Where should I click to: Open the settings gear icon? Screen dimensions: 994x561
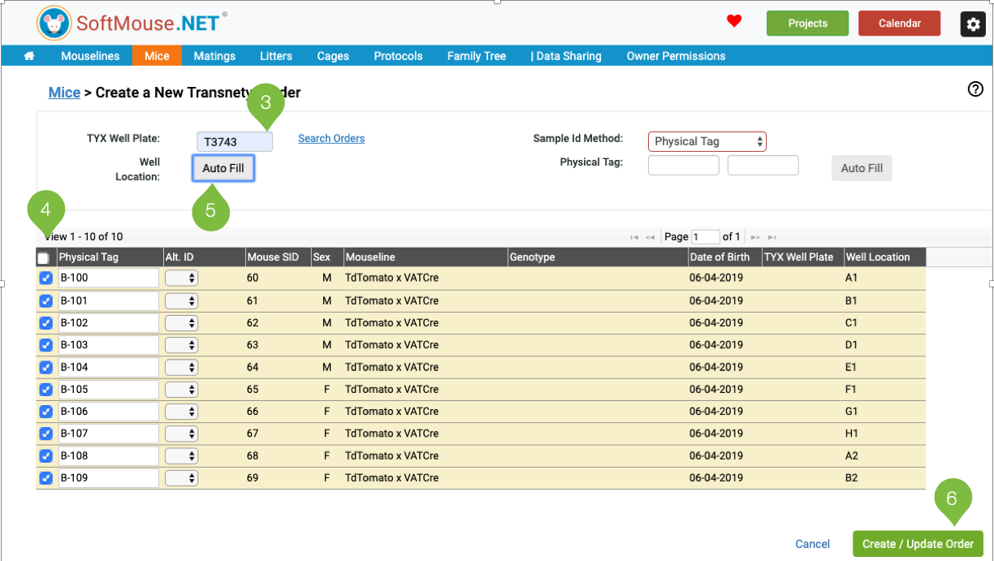coord(973,24)
